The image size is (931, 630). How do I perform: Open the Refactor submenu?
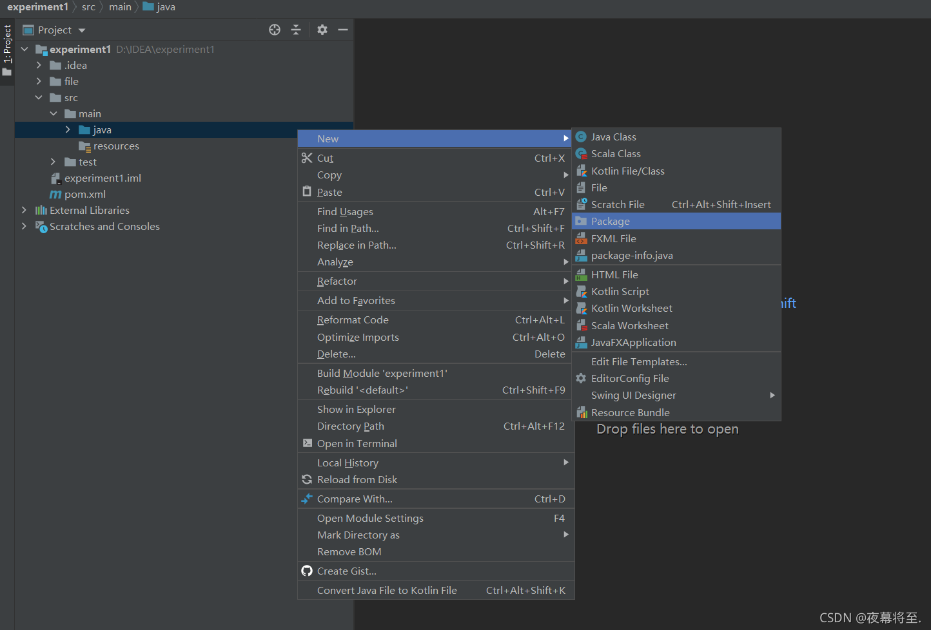pyautogui.click(x=436, y=281)
